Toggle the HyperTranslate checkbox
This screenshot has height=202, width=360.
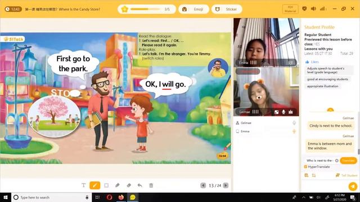pos(305,167)
